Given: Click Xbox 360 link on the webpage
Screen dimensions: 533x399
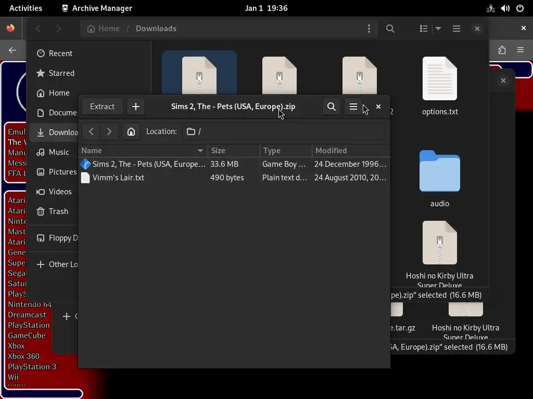Looking at the screenshot, I should [23, 356].
